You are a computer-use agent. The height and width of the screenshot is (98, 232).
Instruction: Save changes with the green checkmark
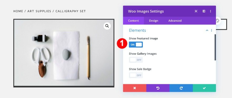click(x=204, y=88)
